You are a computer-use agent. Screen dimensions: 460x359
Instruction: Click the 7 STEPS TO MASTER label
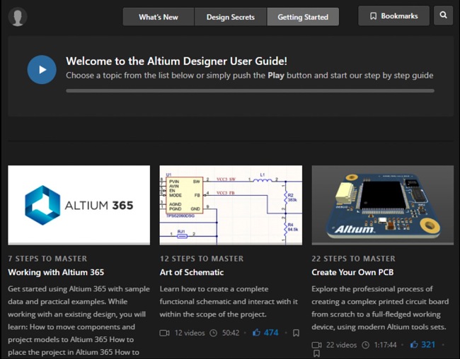click(47, 259)
